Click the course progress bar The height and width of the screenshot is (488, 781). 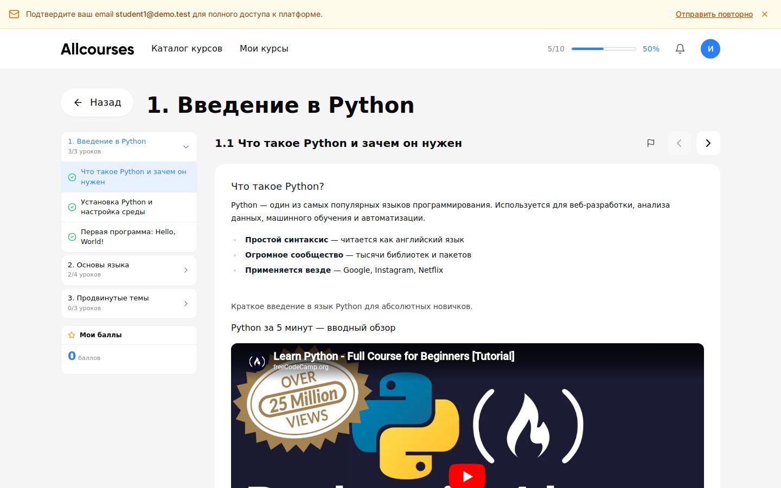point(604,49)
